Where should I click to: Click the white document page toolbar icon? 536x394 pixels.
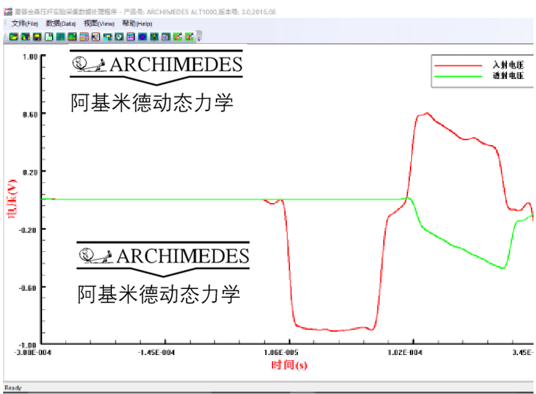[x=49, y=37]
